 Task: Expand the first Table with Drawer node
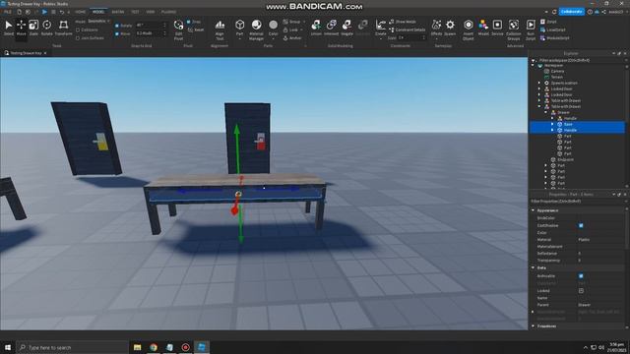point(539,100)
